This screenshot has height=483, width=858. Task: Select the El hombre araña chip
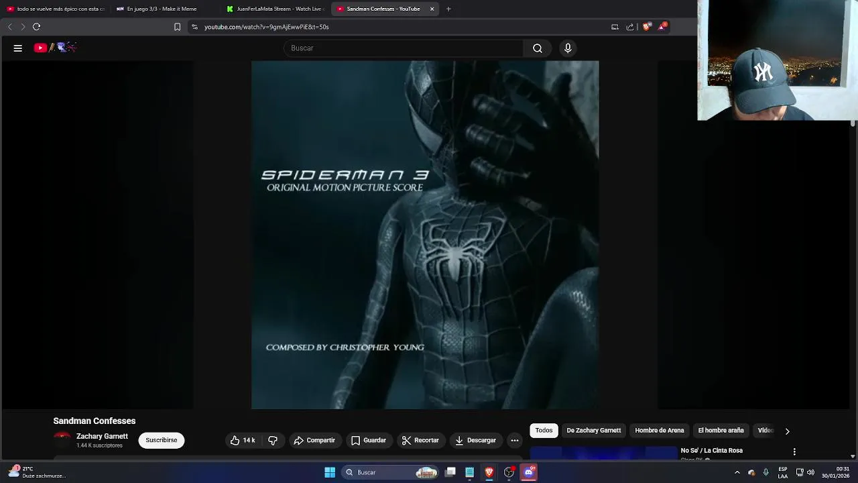pos(721,431)
